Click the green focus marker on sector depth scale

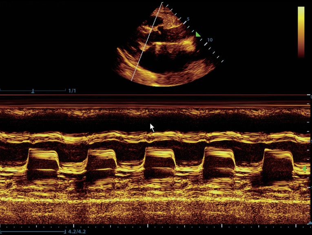tap(198, 34)
